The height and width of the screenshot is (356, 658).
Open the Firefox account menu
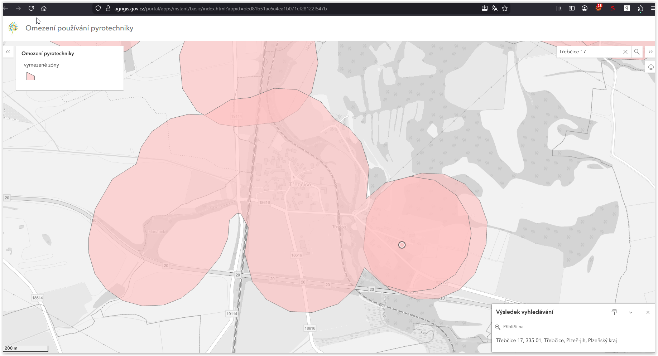coord(585,8)
